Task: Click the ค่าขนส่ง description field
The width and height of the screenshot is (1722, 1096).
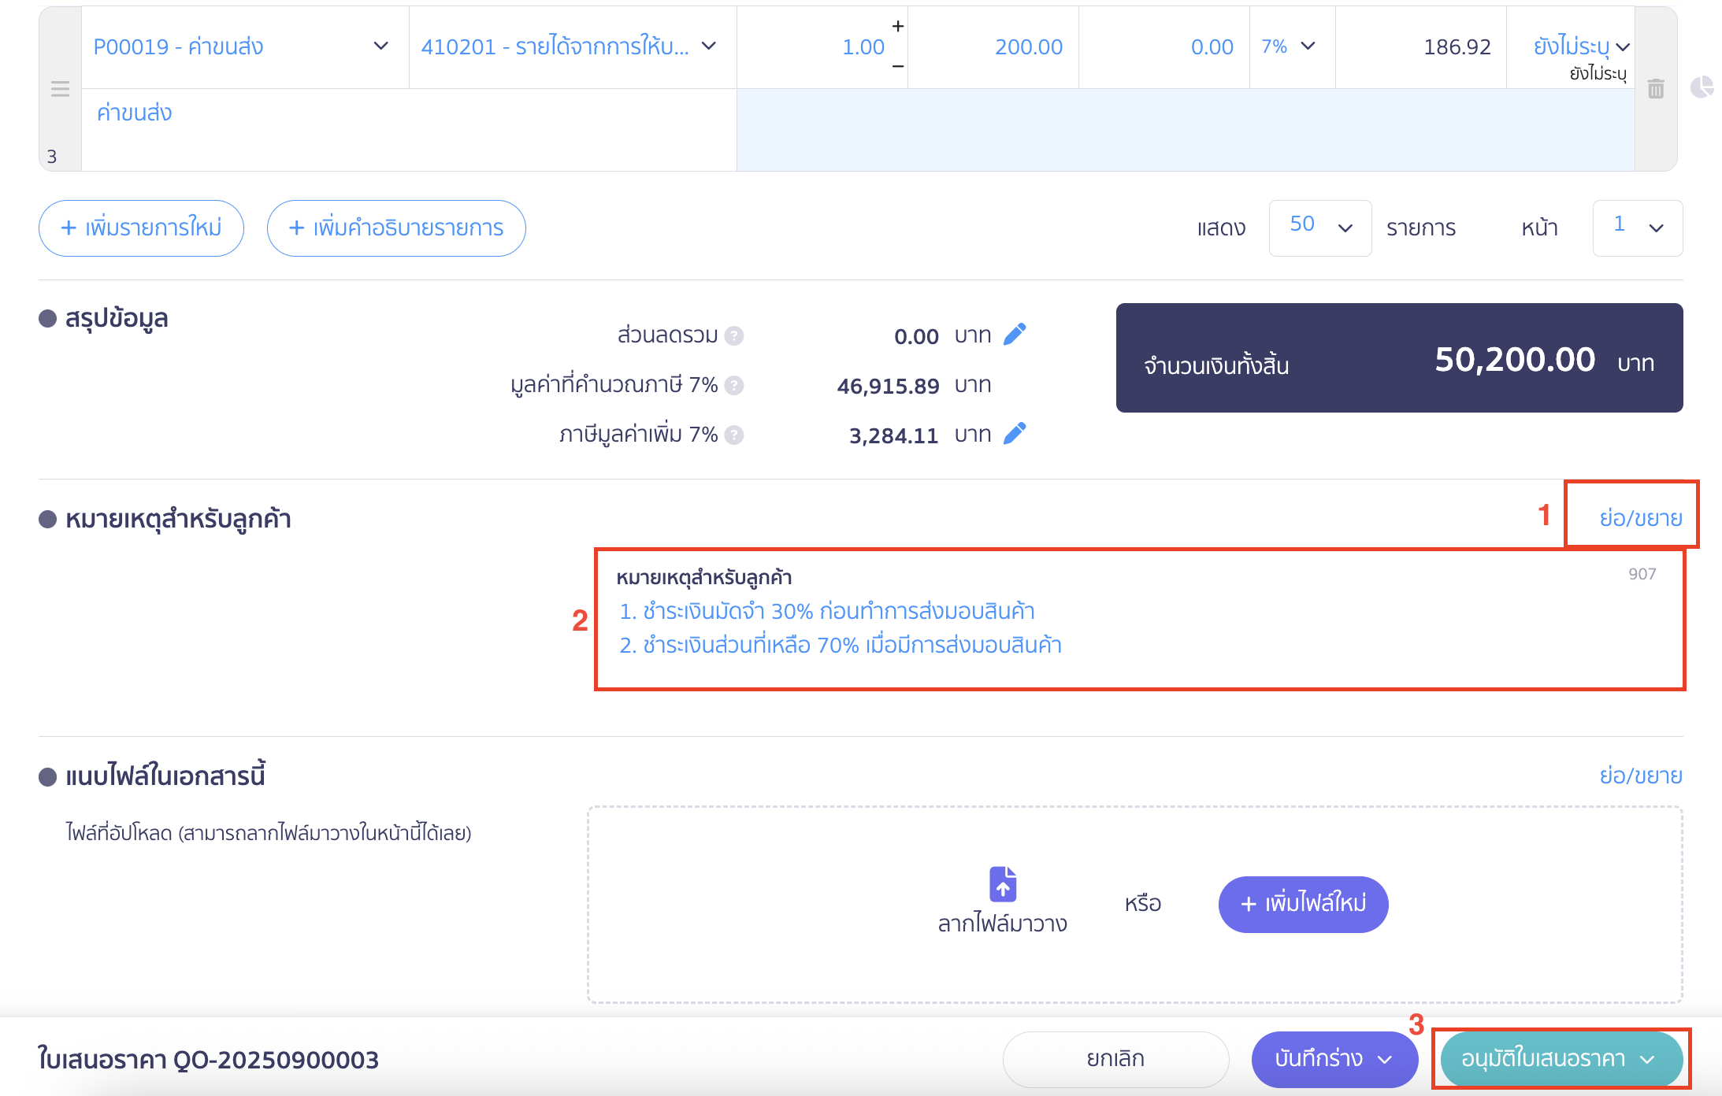Action: tap(409, 129)
